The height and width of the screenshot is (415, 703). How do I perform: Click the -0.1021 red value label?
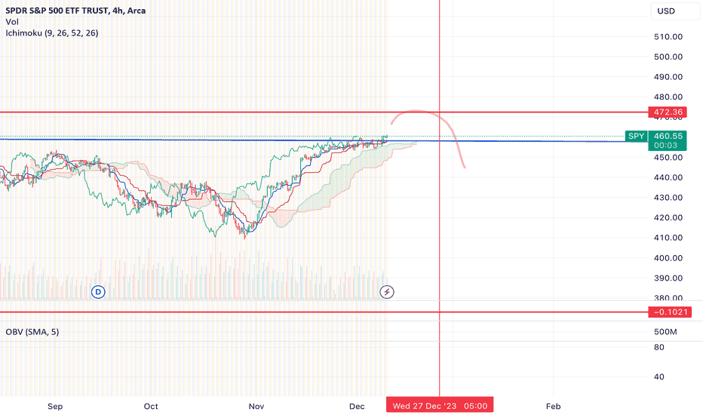pyautogui.click(x=670, y=312)
